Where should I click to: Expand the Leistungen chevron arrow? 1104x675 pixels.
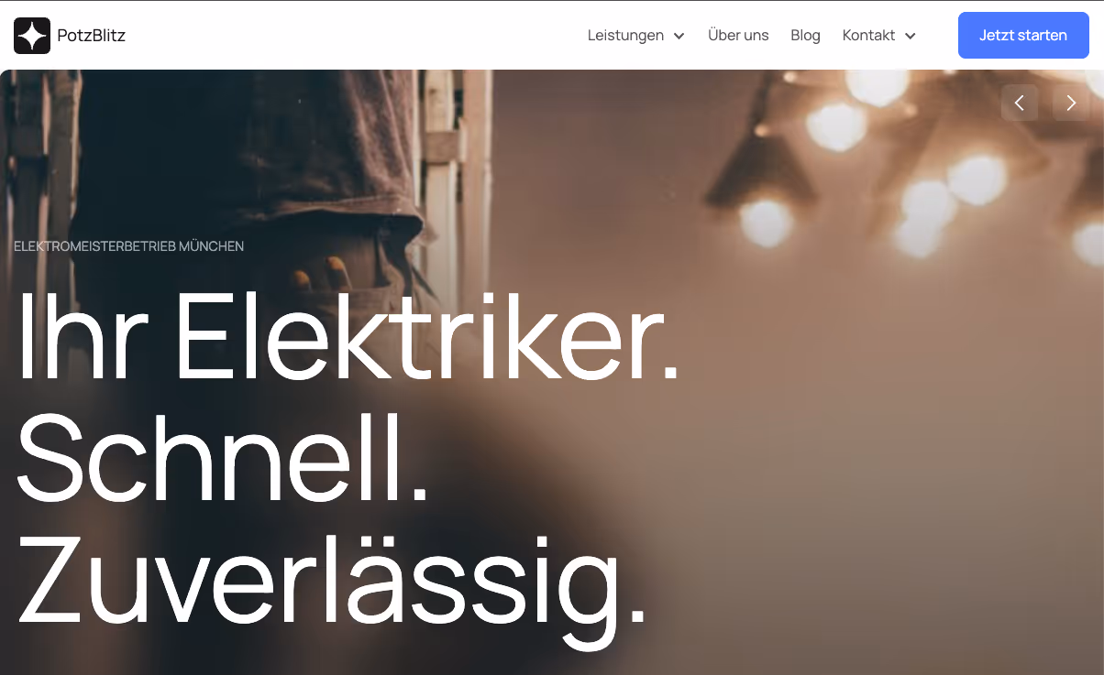[x=679, y=36]
